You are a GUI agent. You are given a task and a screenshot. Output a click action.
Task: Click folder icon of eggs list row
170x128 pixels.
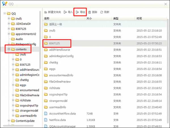pos(46,69)
